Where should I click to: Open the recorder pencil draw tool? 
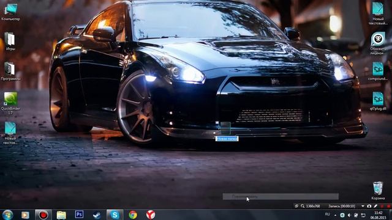[375, 206]
